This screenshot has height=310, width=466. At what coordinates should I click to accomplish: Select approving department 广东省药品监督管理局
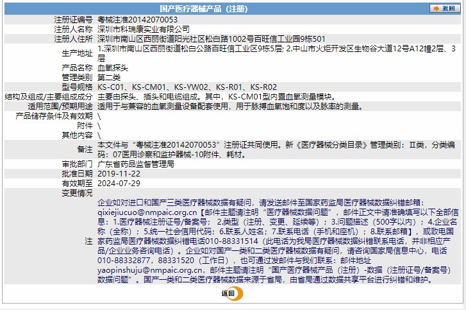coord(136,164)
